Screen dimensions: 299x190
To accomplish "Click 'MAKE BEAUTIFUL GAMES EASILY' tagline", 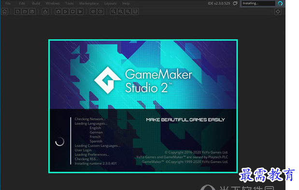I will click(185, 120).
